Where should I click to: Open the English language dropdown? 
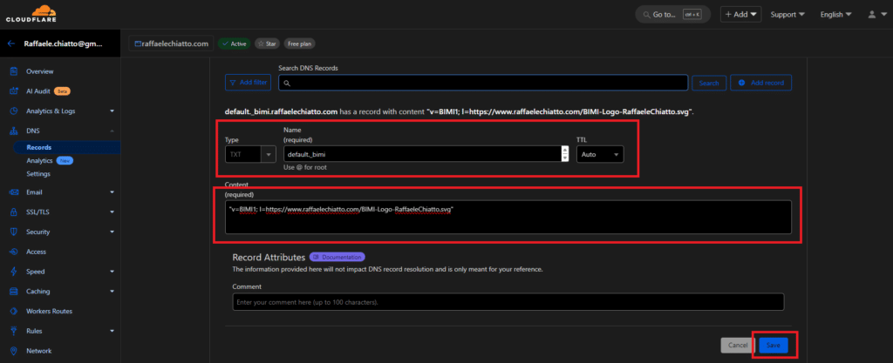coord(835,14)
